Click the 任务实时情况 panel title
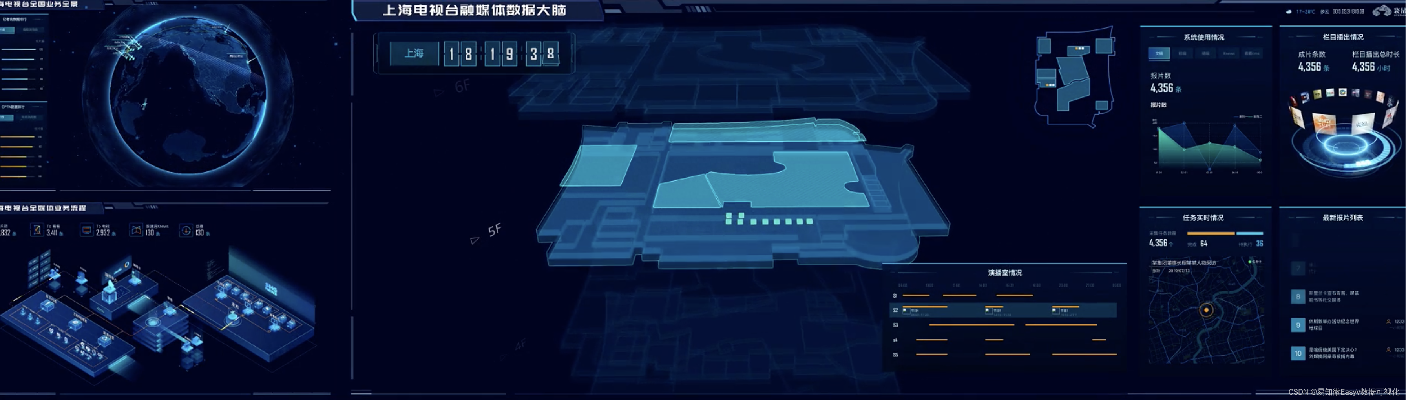Viewport: 1406px width, 400px height. click(1203, 217)
